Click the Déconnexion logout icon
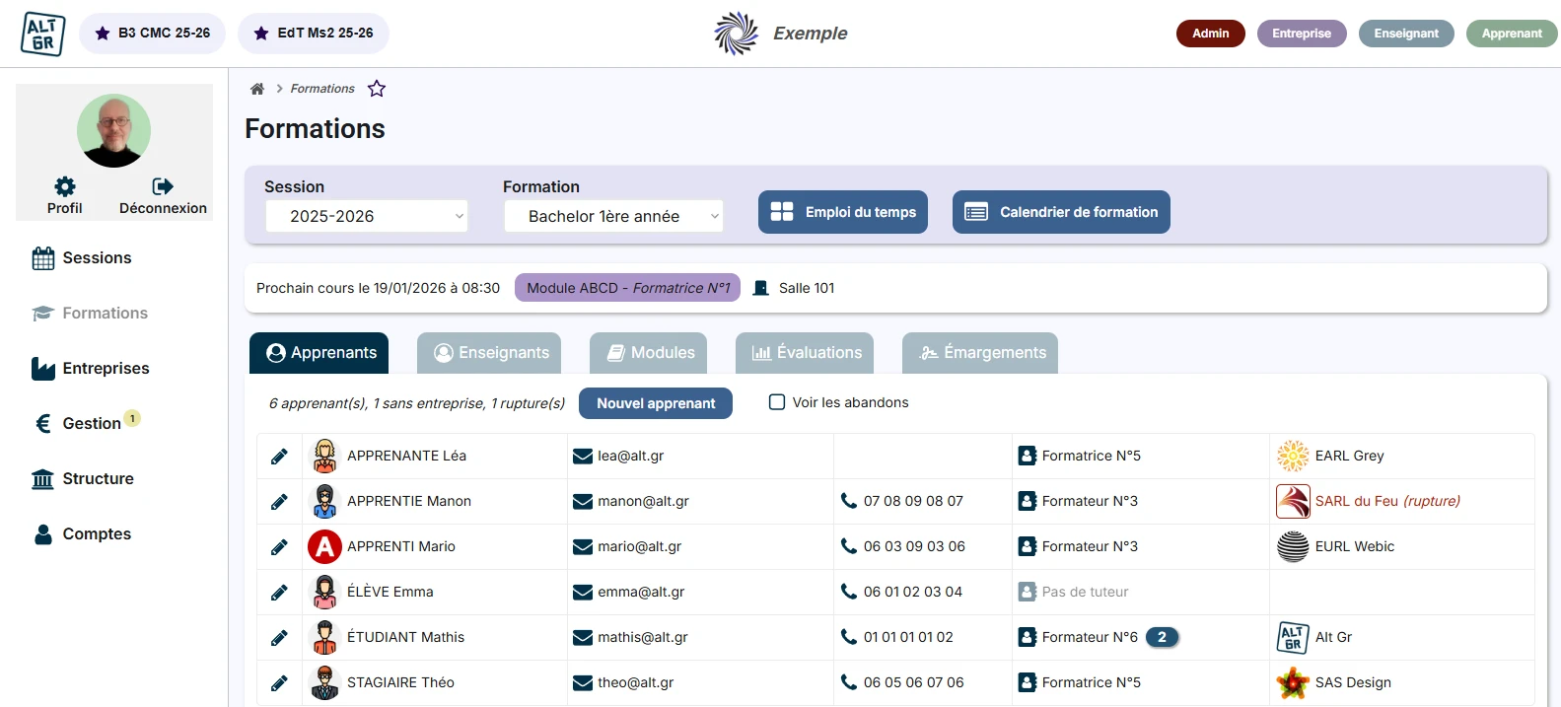The width and height of the screenshot is (1561, 707). click(163, 186)
